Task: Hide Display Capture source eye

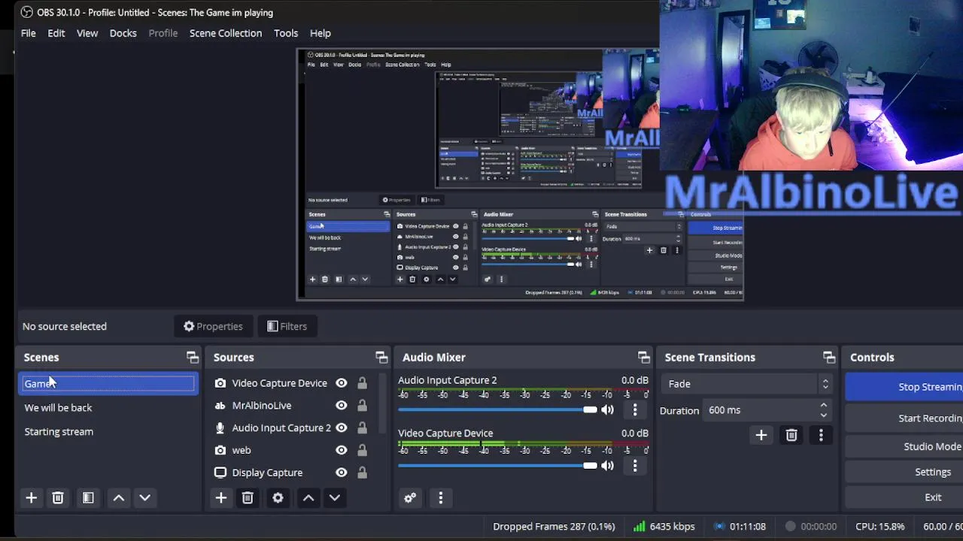Action: click(x=342, y=473)
